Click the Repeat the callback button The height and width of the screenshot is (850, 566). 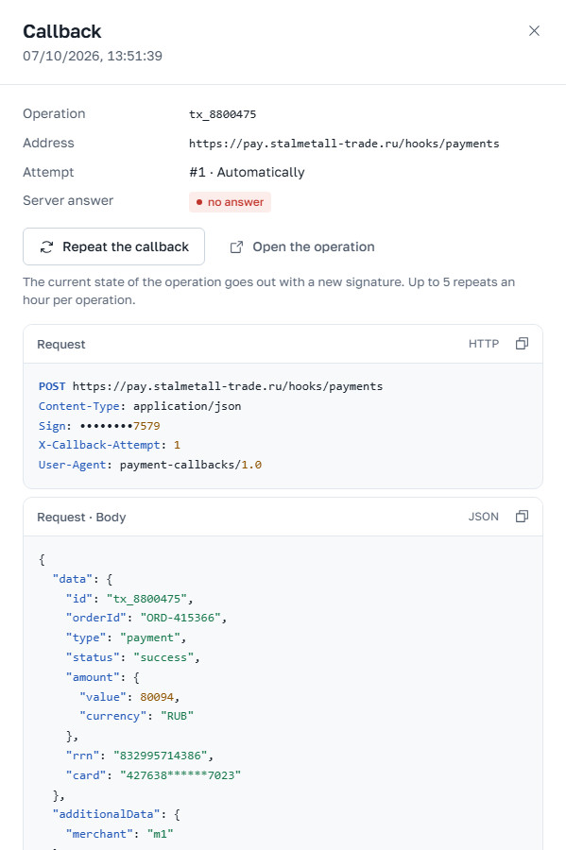[x=113, y=246]
